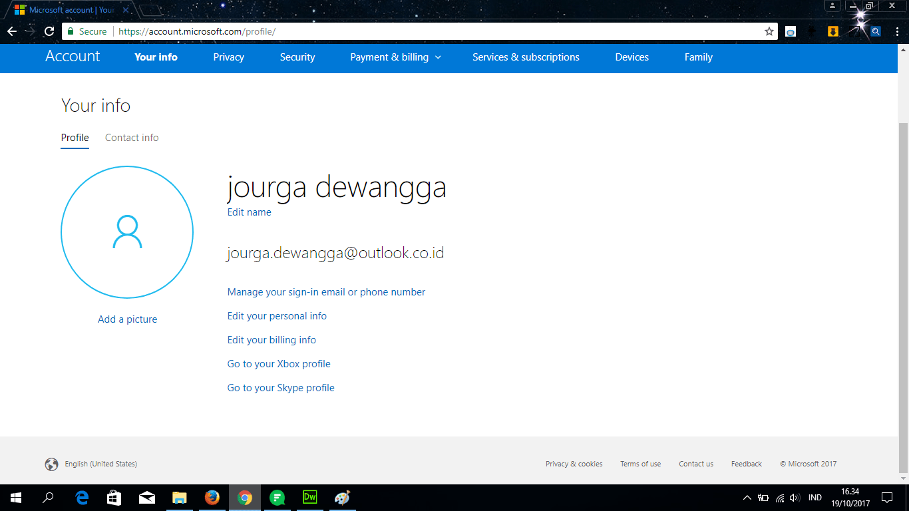Open the Wi-Fi network tray icon
Viewport: 909px width, 511px height.
[x=780, y=498]
